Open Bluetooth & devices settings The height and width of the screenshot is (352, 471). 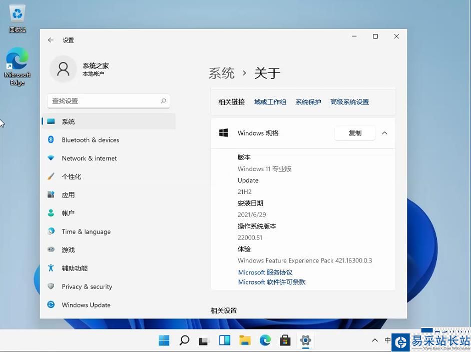pyautogui.click(x=109, y=140)
